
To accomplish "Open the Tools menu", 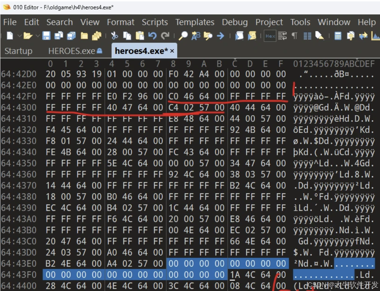I will click(x=300, y=22).
